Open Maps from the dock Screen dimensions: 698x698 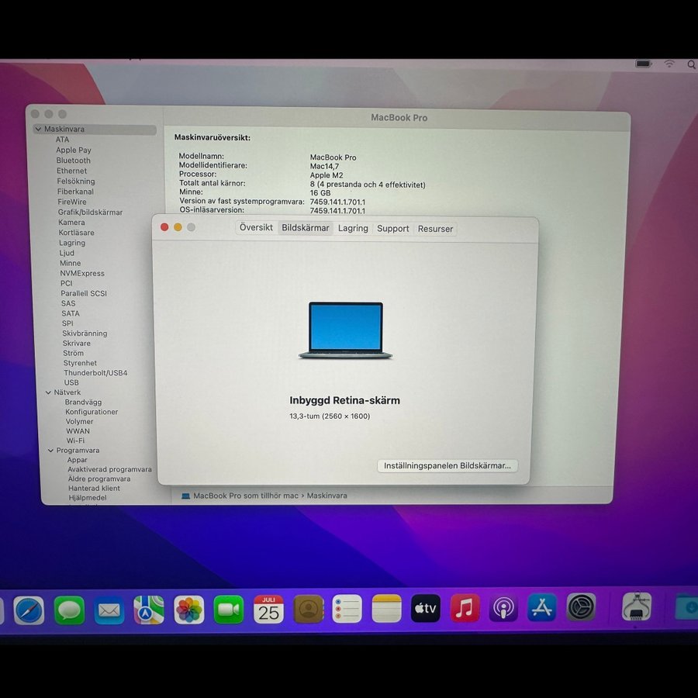tap(149, 610)
